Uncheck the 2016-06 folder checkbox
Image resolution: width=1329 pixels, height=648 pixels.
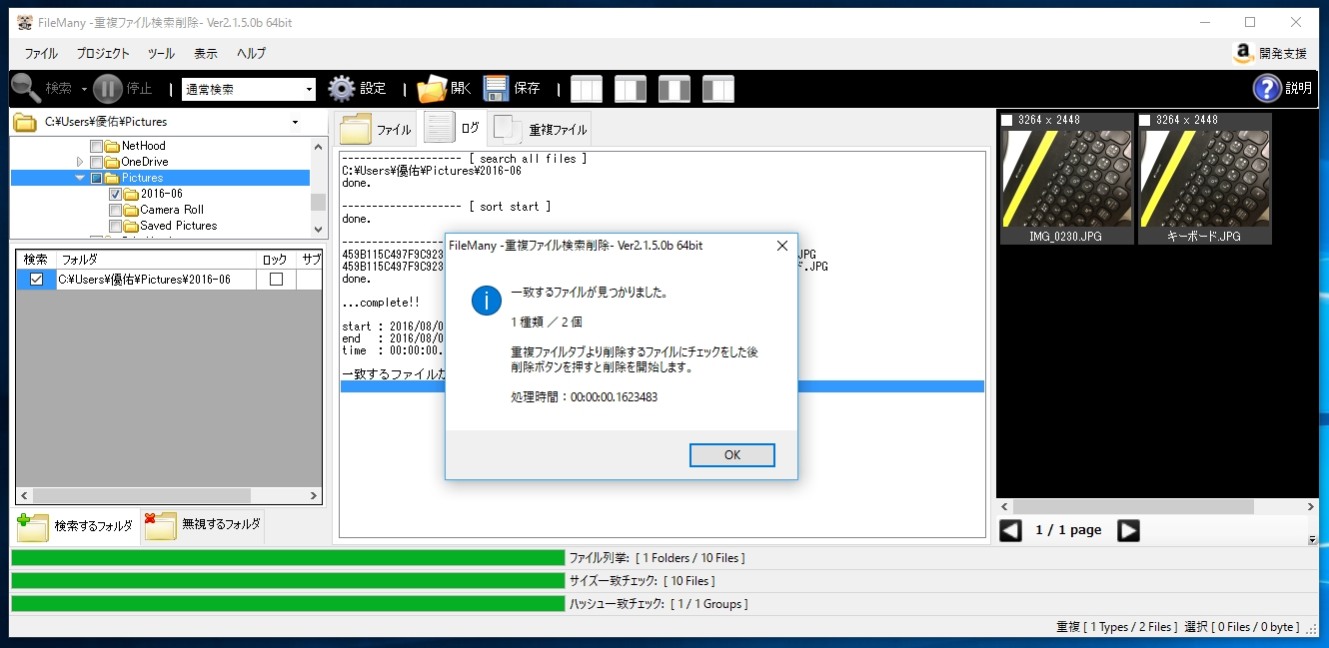tap(115, 194)
